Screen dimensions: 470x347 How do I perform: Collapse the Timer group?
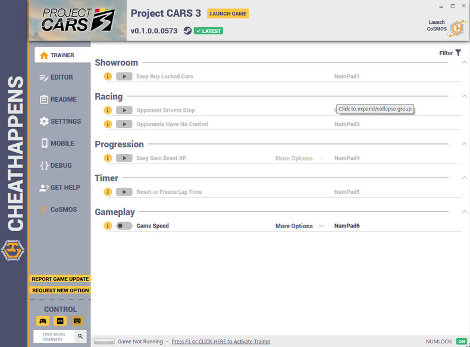(465, 178)
